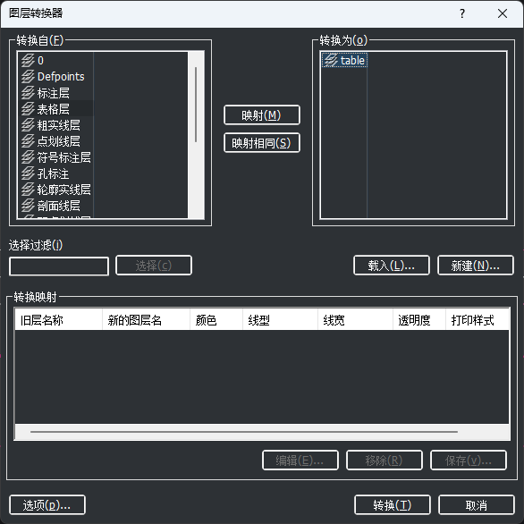Screen dimensions: 524x524
Task: Click the table layer icon in 转换为
Action: click(x=331, y=61)
